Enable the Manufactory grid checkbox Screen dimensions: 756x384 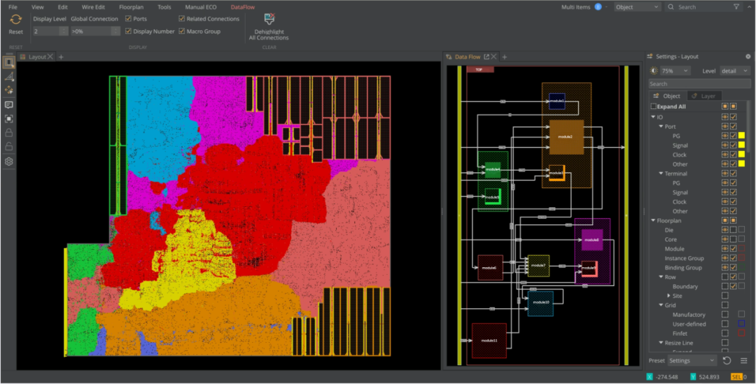click(724, 315)
